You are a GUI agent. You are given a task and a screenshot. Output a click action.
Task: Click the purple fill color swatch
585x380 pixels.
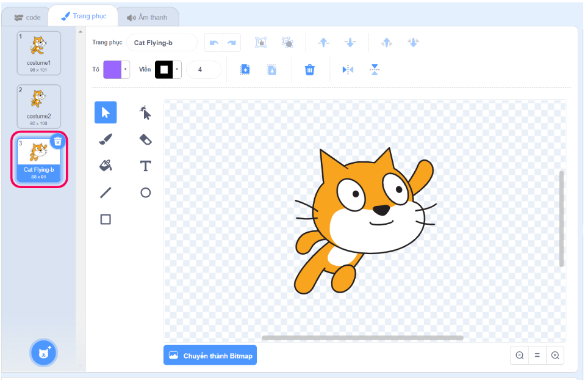coord(112,70)
